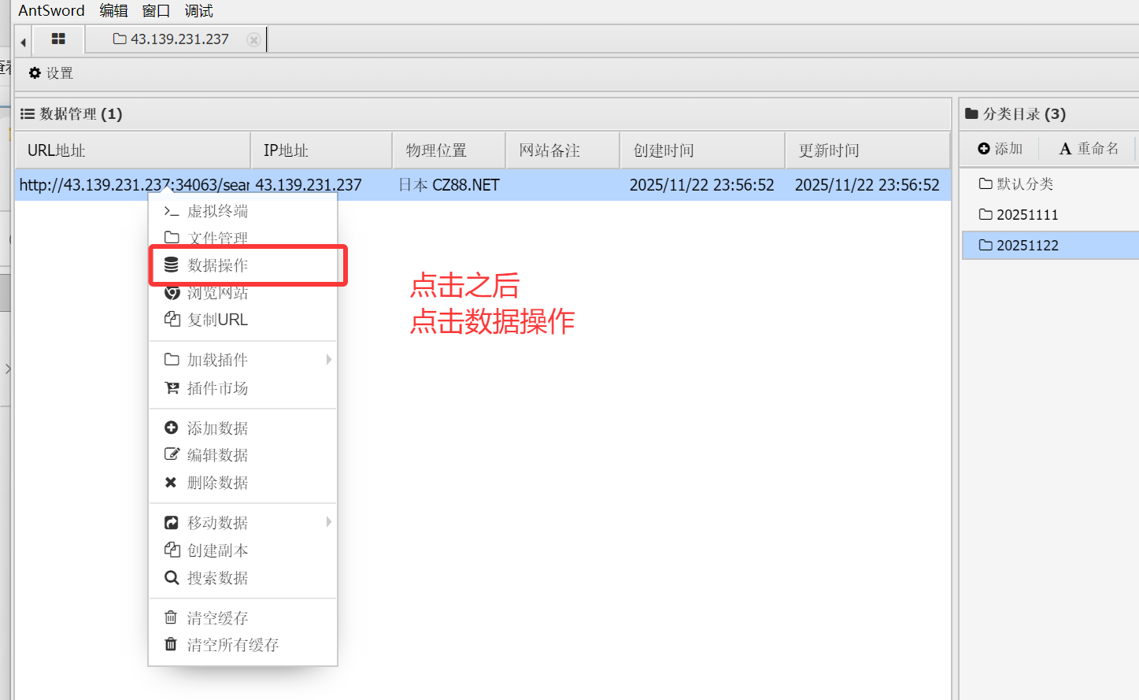1139x700 pixels.
Task: Sort by URL地址 column header
Action: coord(132,150)
